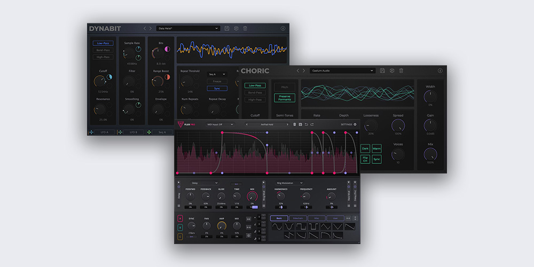Switch to the Basic shapes tab
The height and width of the screenshot is (267, 534).
point(279,218)
